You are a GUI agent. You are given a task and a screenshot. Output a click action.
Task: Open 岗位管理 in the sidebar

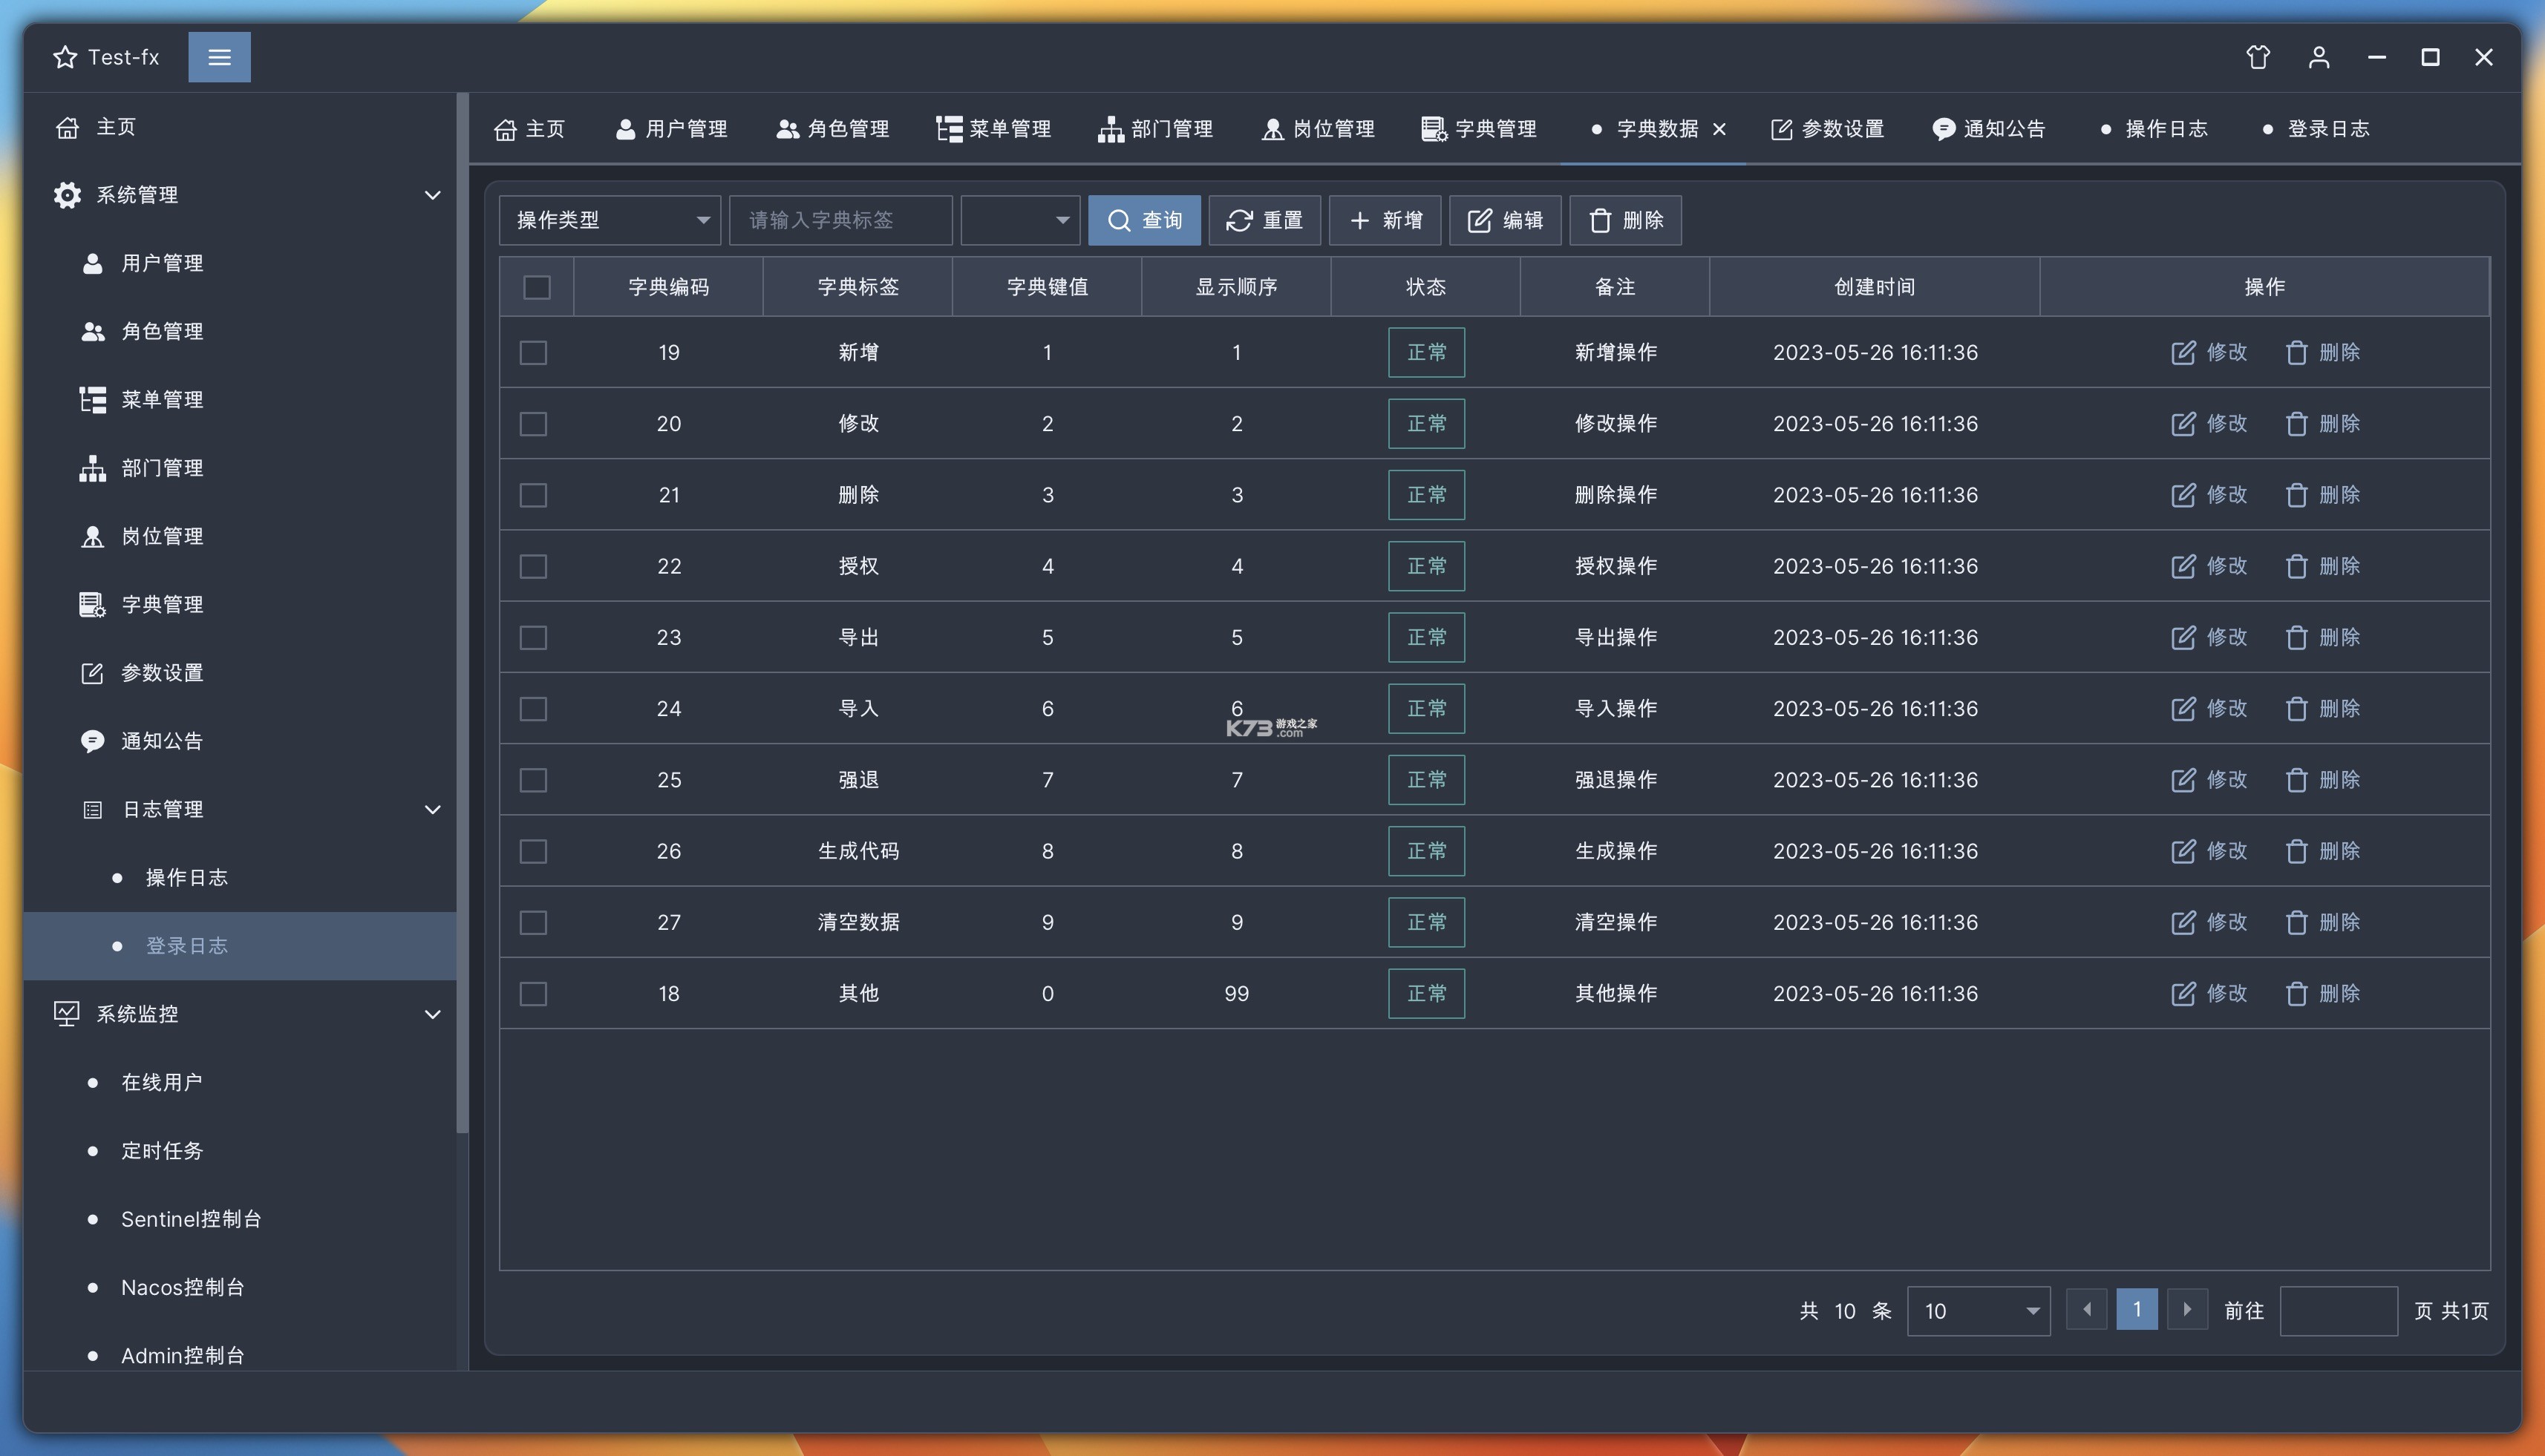point(240,536)
